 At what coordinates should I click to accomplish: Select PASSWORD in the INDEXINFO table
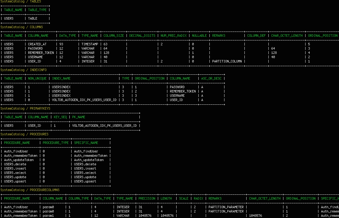(x=177, y=87)
